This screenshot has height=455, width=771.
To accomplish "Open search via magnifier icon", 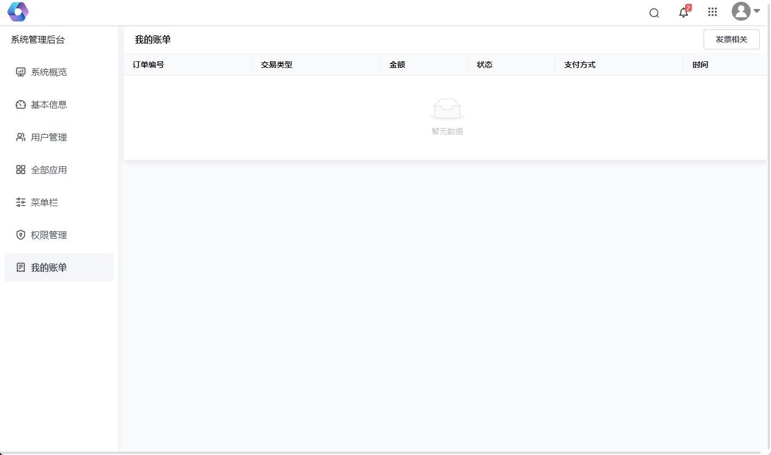I will (x=654, y=13).
